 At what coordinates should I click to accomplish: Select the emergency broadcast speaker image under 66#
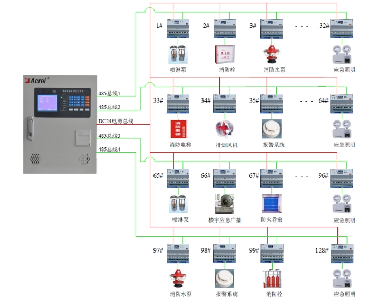pos(224,204)
